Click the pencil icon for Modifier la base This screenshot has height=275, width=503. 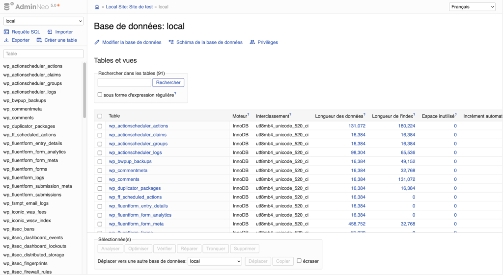[x=97, y=42]
